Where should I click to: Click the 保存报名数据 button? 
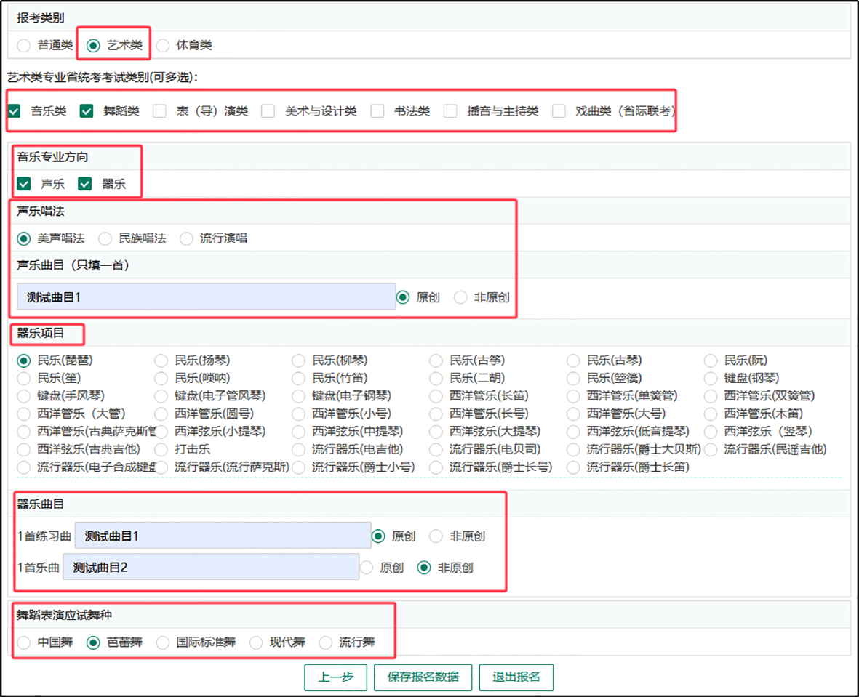pyautogui.click(x=423, y=677)
